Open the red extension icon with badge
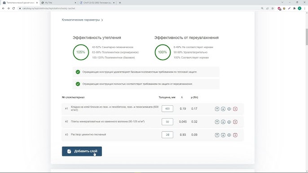Viewport: 308px width, 173px height. coord(279,9)
